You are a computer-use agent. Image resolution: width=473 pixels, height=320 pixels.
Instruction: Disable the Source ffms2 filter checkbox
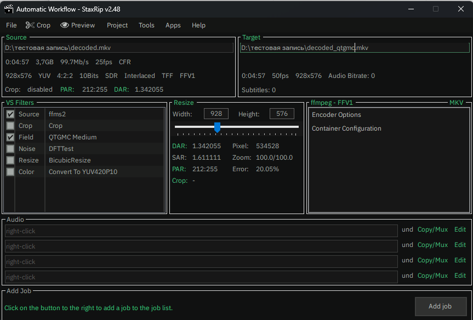pyautogui.click(x=9, y=114)
